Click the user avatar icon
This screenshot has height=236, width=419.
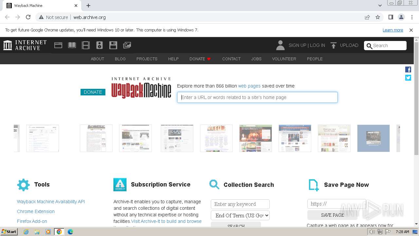(x=280, y=45)
